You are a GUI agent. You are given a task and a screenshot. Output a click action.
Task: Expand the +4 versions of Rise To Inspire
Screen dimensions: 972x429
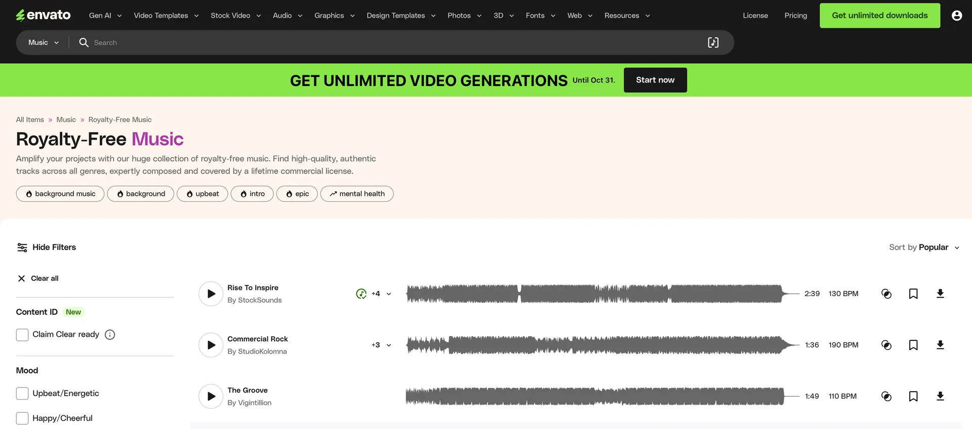(x=382, y=294)
